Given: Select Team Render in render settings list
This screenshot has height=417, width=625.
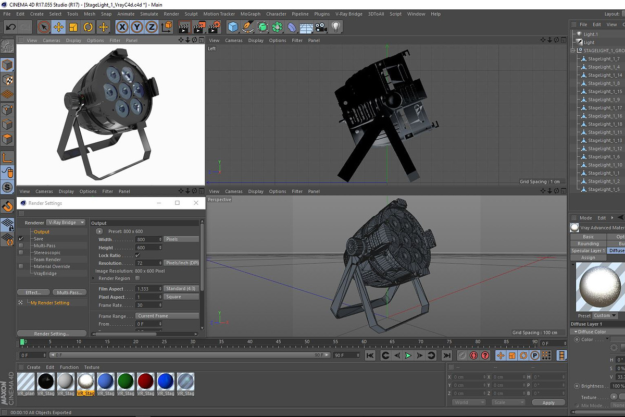Looking at the screenshot, I should [47, 260].
